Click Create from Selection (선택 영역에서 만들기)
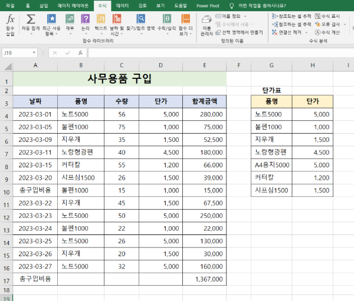 click(239, 32)
